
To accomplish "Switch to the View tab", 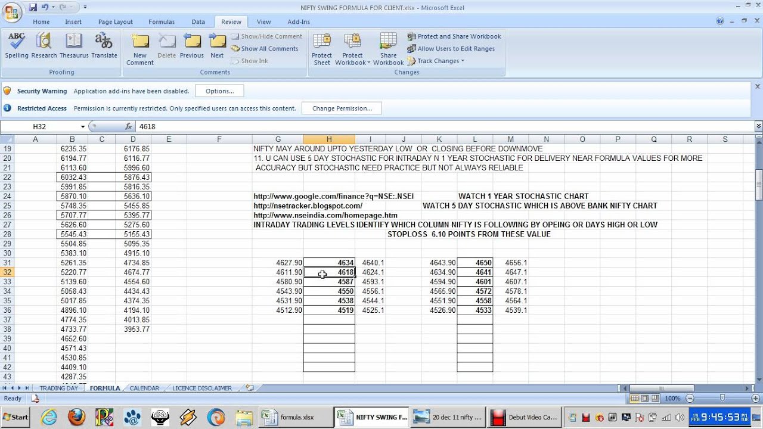I will pos(263,22).
